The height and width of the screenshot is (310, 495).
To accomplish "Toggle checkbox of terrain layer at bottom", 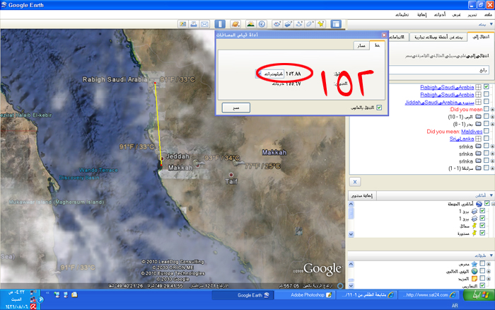I will coord(482,285).
